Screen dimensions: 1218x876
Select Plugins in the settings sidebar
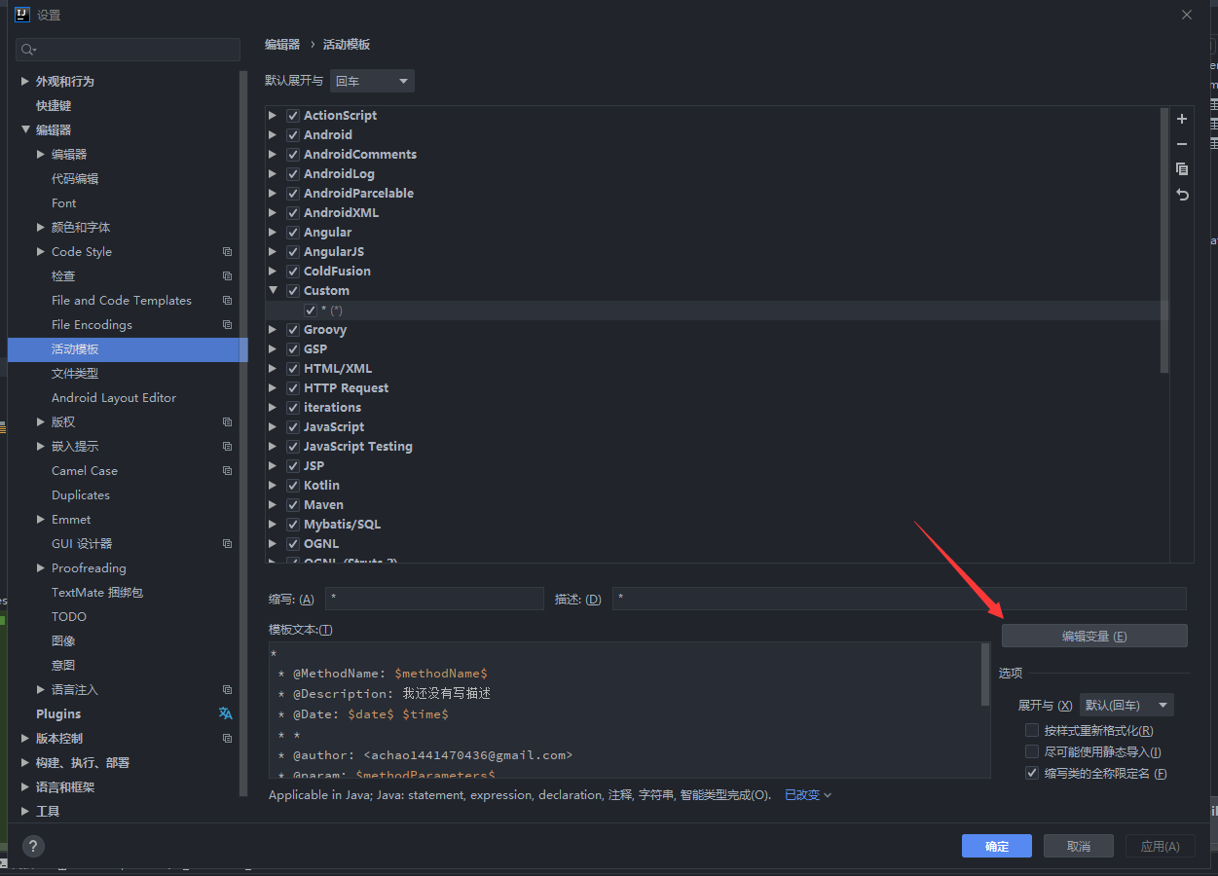point(58,713)
